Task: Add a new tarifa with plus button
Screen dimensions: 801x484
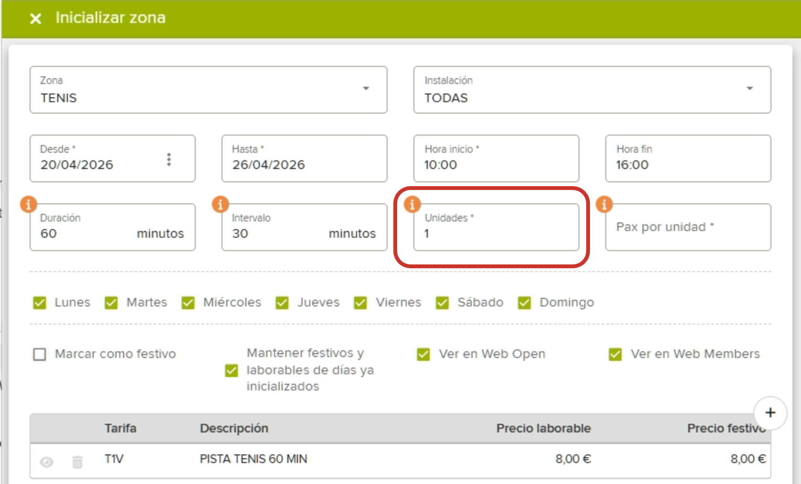Action: pyautogui.click(x=770, y=413)
